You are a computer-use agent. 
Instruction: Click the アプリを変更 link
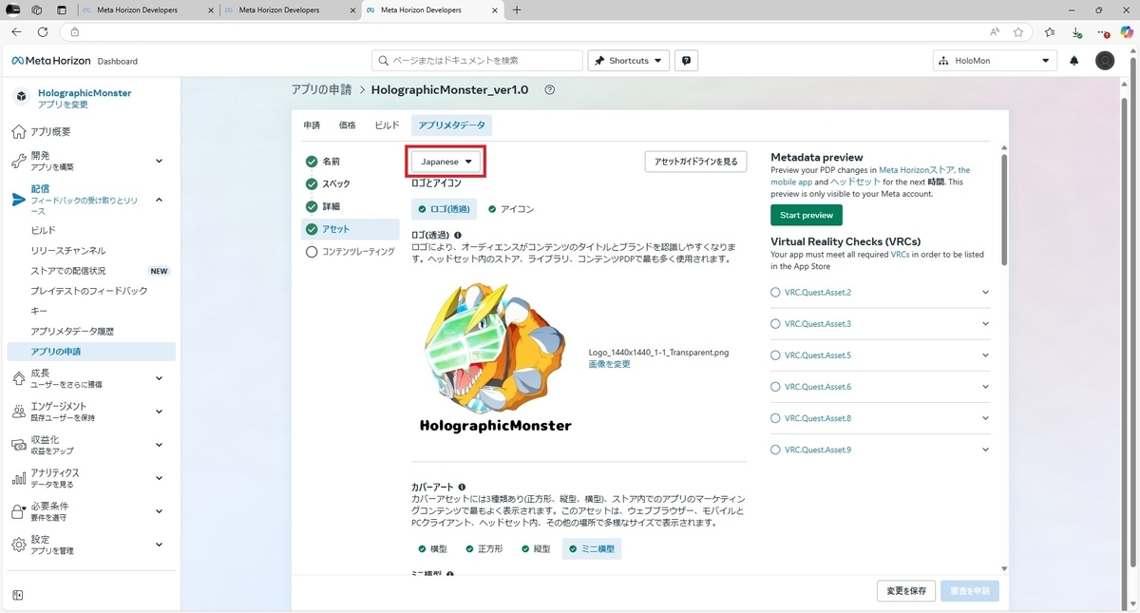click(x=63, y=105)
